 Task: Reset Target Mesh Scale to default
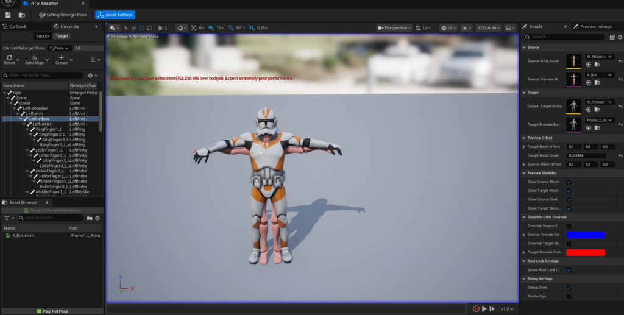click(x=620, y=156)
